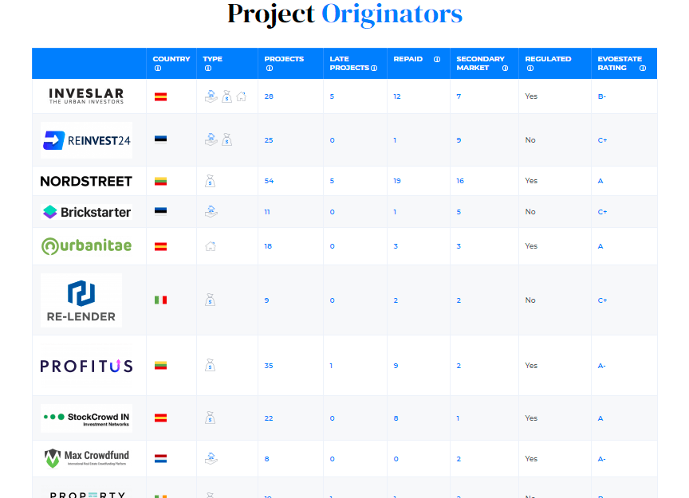
Task: Click the money bag type icon in Re-Lender row
Action: (x=210, y=300)
